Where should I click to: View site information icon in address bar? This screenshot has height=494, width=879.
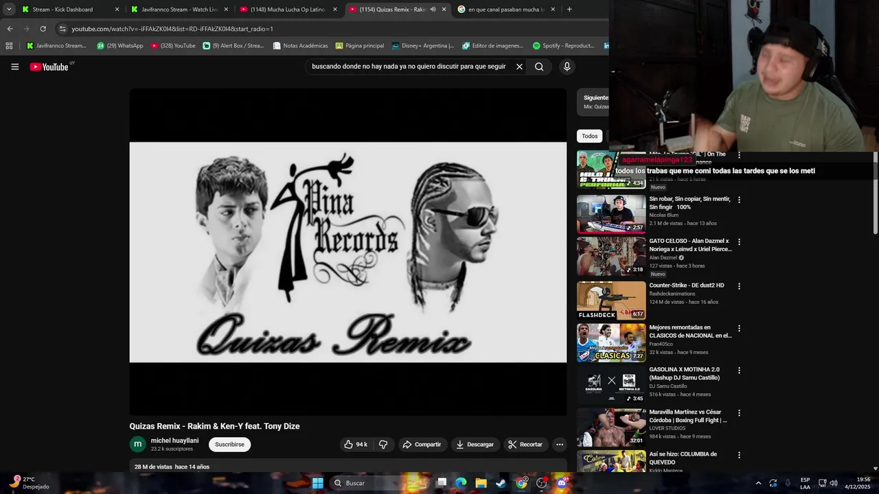[62, 29]
